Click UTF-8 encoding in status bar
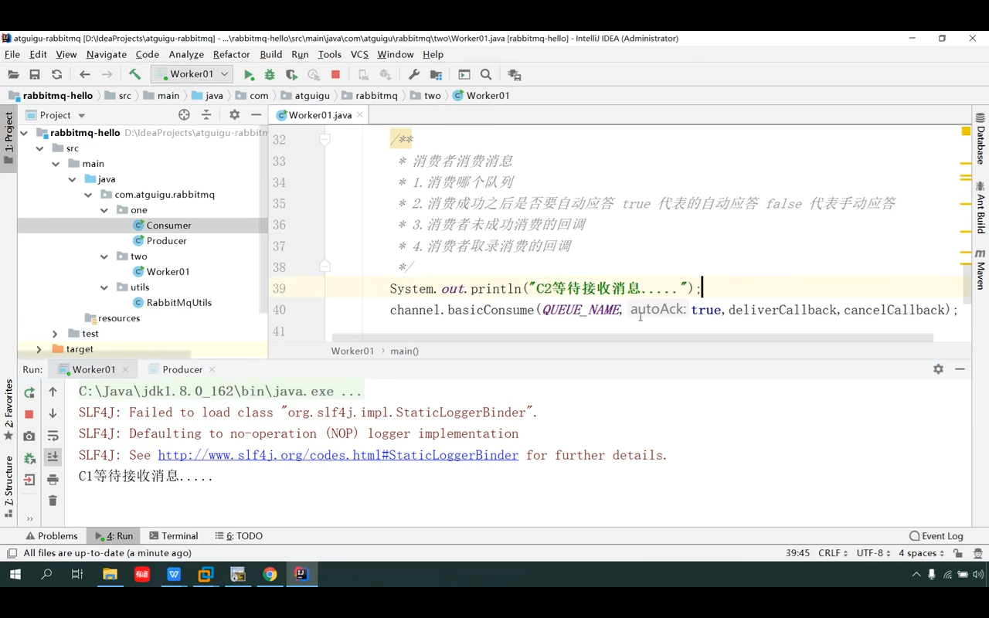This screenshot has height=618, width=989. click(x=873, y=553)
